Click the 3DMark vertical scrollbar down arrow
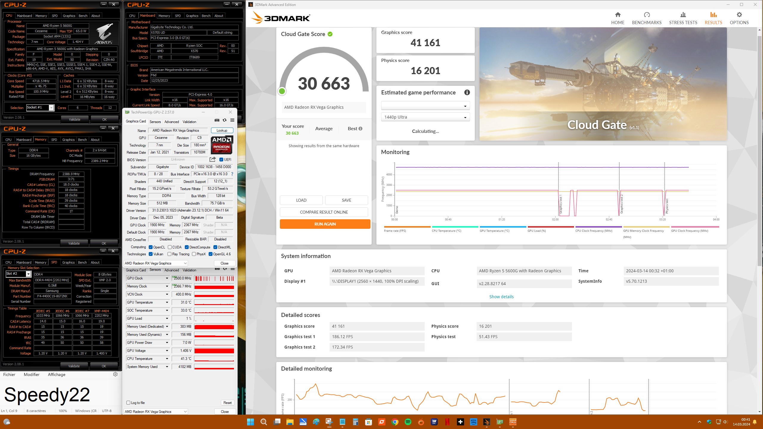This screenshot has width=763, height=429. click(x=759, y=412)
